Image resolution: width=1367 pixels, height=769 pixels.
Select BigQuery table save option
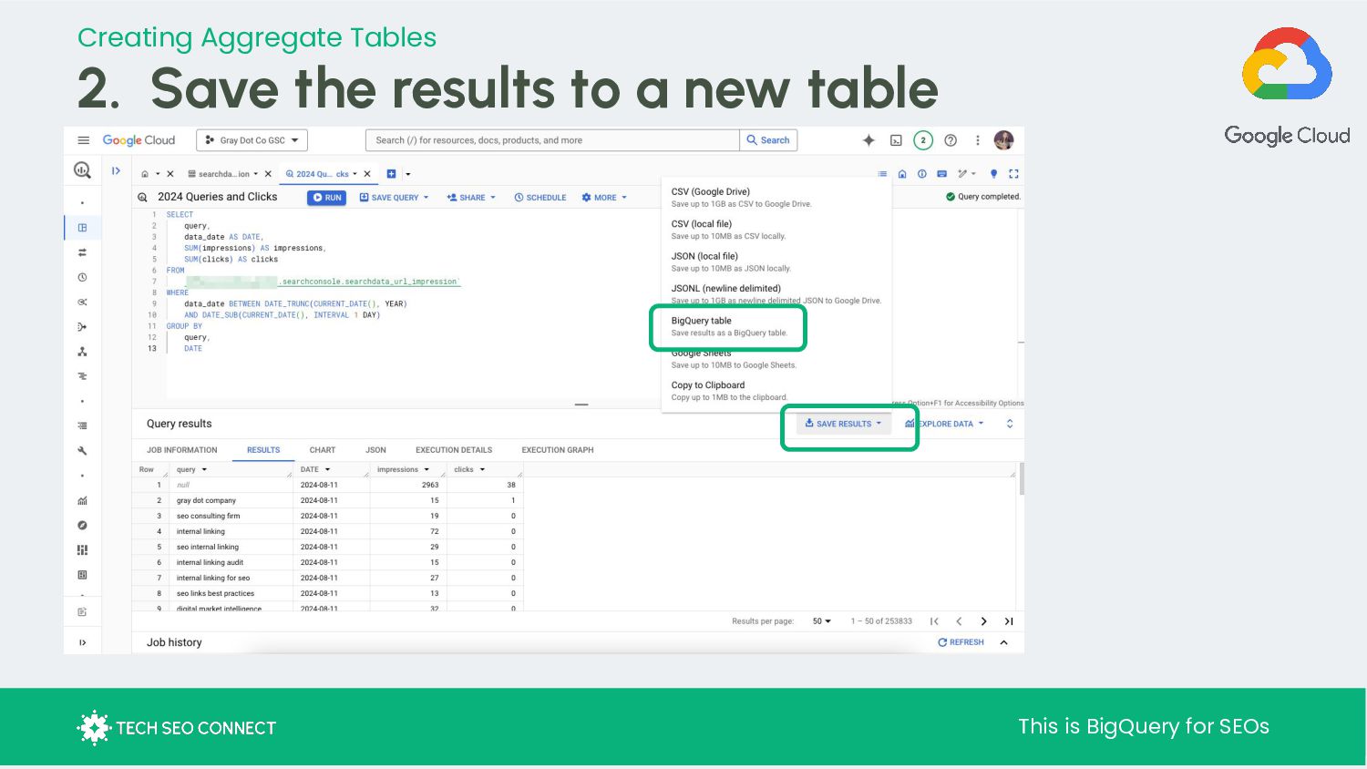tap(728, 326)
